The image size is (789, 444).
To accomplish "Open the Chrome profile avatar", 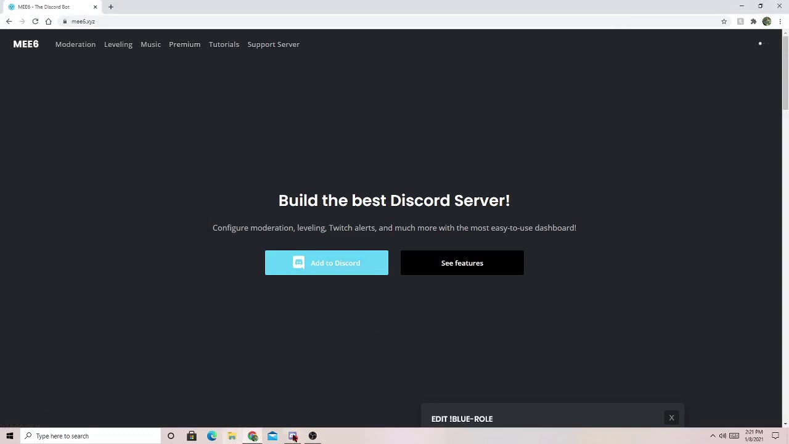I will (767, 22).
